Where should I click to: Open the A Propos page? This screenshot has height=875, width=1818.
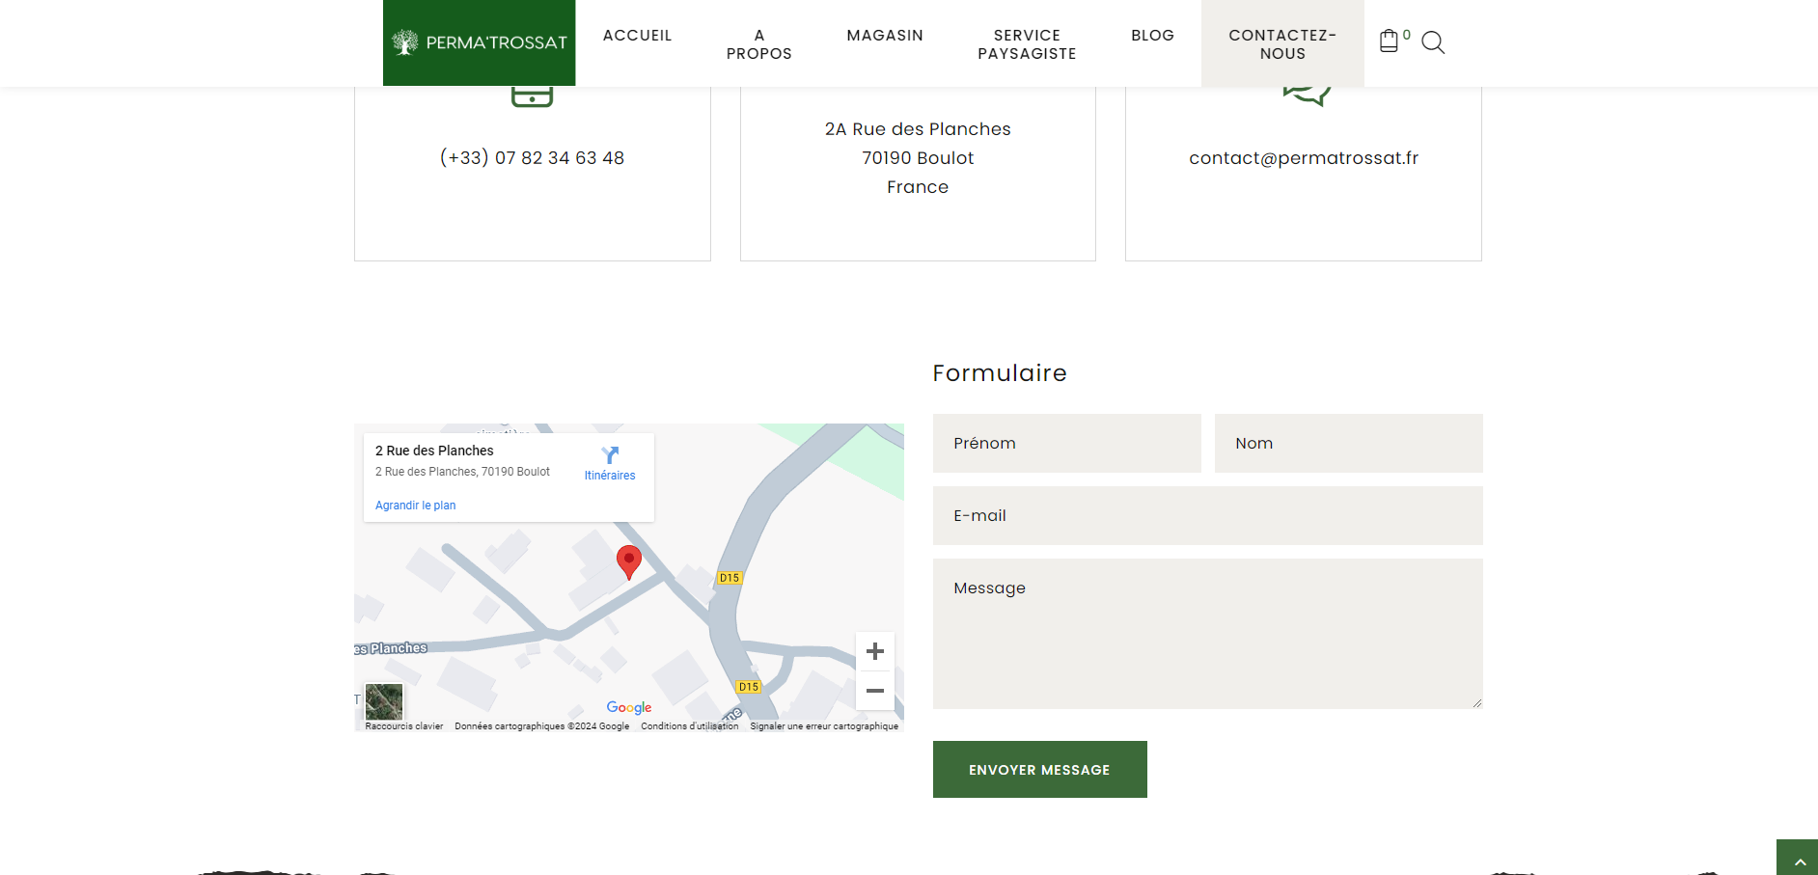point(758,44)
